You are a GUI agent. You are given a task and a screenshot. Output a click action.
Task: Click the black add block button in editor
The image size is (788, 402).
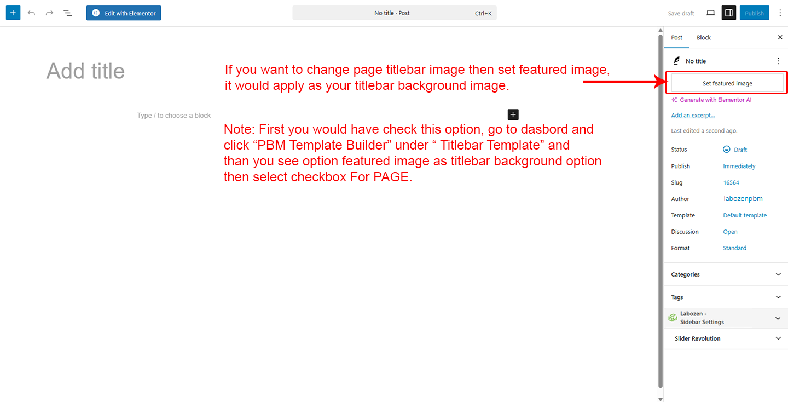tap(513, 114)
